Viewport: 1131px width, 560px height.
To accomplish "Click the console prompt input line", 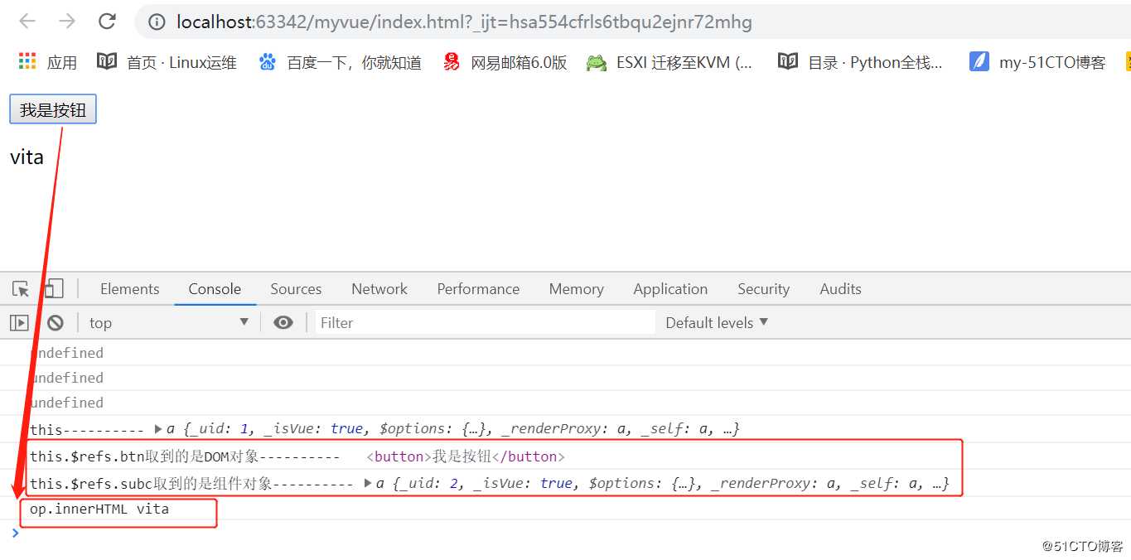I will pyautogui.click(x=572, y=533).
